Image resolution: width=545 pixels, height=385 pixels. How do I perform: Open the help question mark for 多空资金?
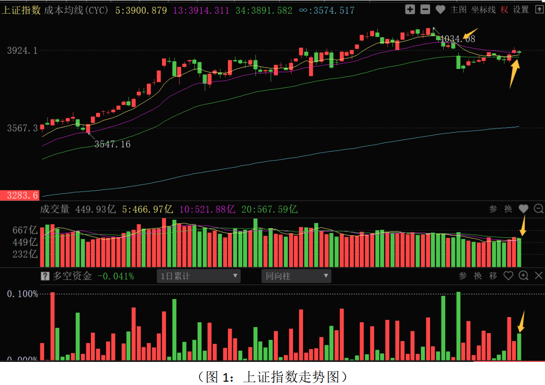45,276
